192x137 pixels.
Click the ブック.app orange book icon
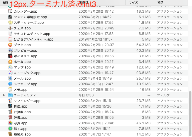pyautogui.click(x=10, y=45)
